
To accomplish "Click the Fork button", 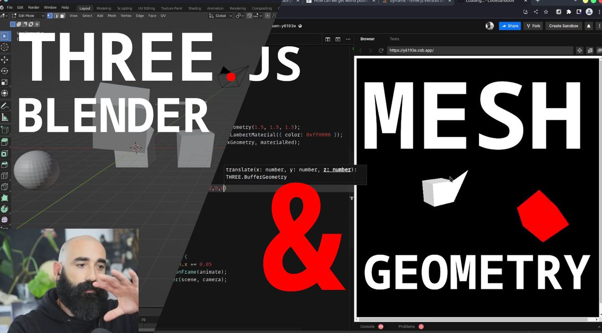I will tap(533, 26).
